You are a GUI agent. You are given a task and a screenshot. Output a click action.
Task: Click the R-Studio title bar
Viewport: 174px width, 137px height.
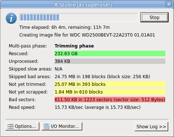pyautogui.click(x=83, y=5)
